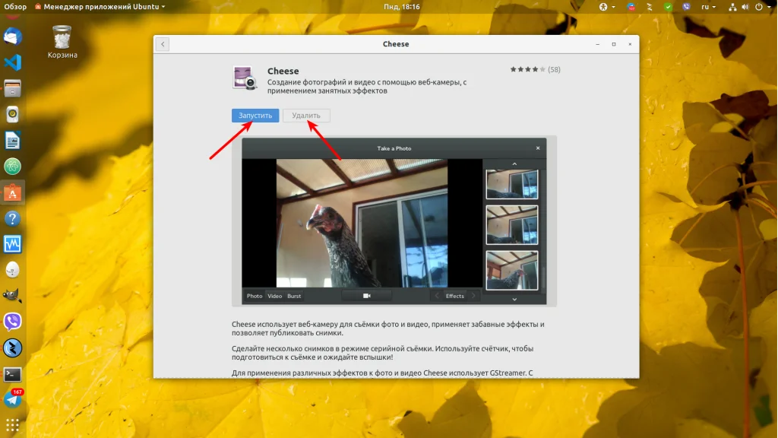Go back using the header arrow button
The width and height of the screenshot is (778, 438).
163,44
